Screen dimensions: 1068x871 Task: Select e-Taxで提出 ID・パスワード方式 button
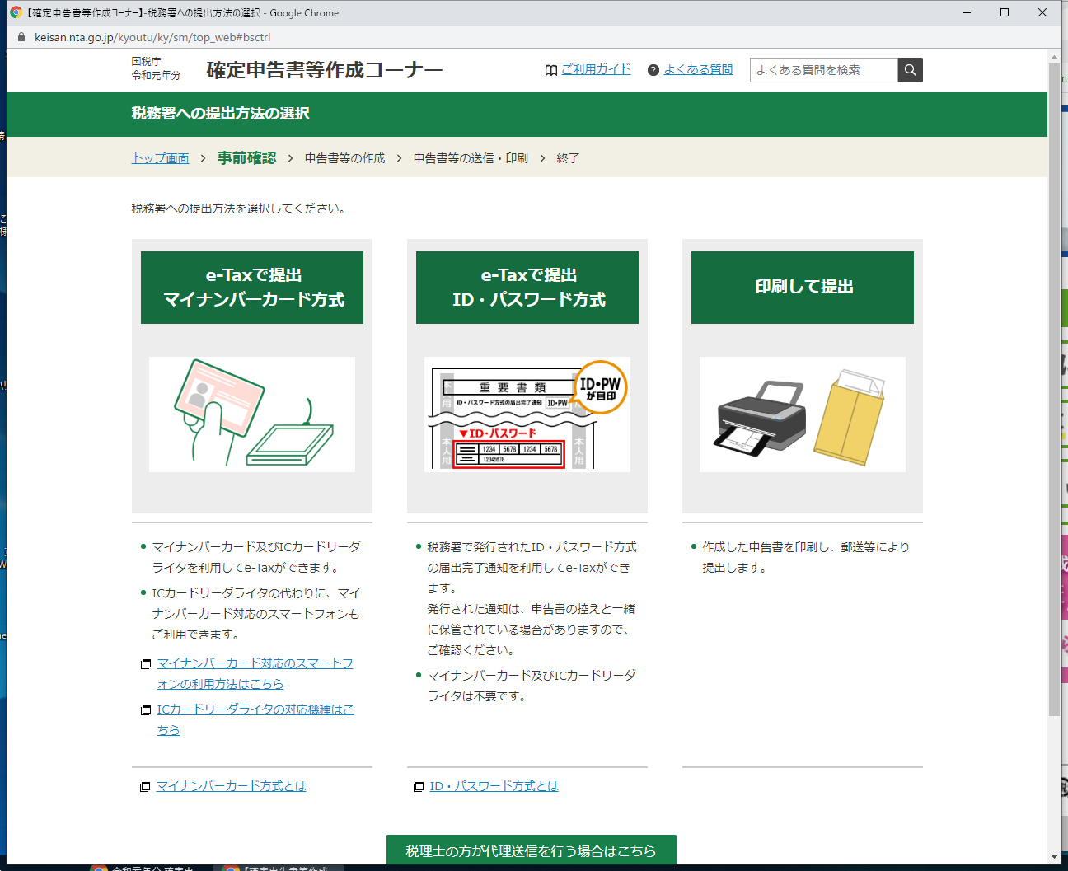tap(527, 288)
